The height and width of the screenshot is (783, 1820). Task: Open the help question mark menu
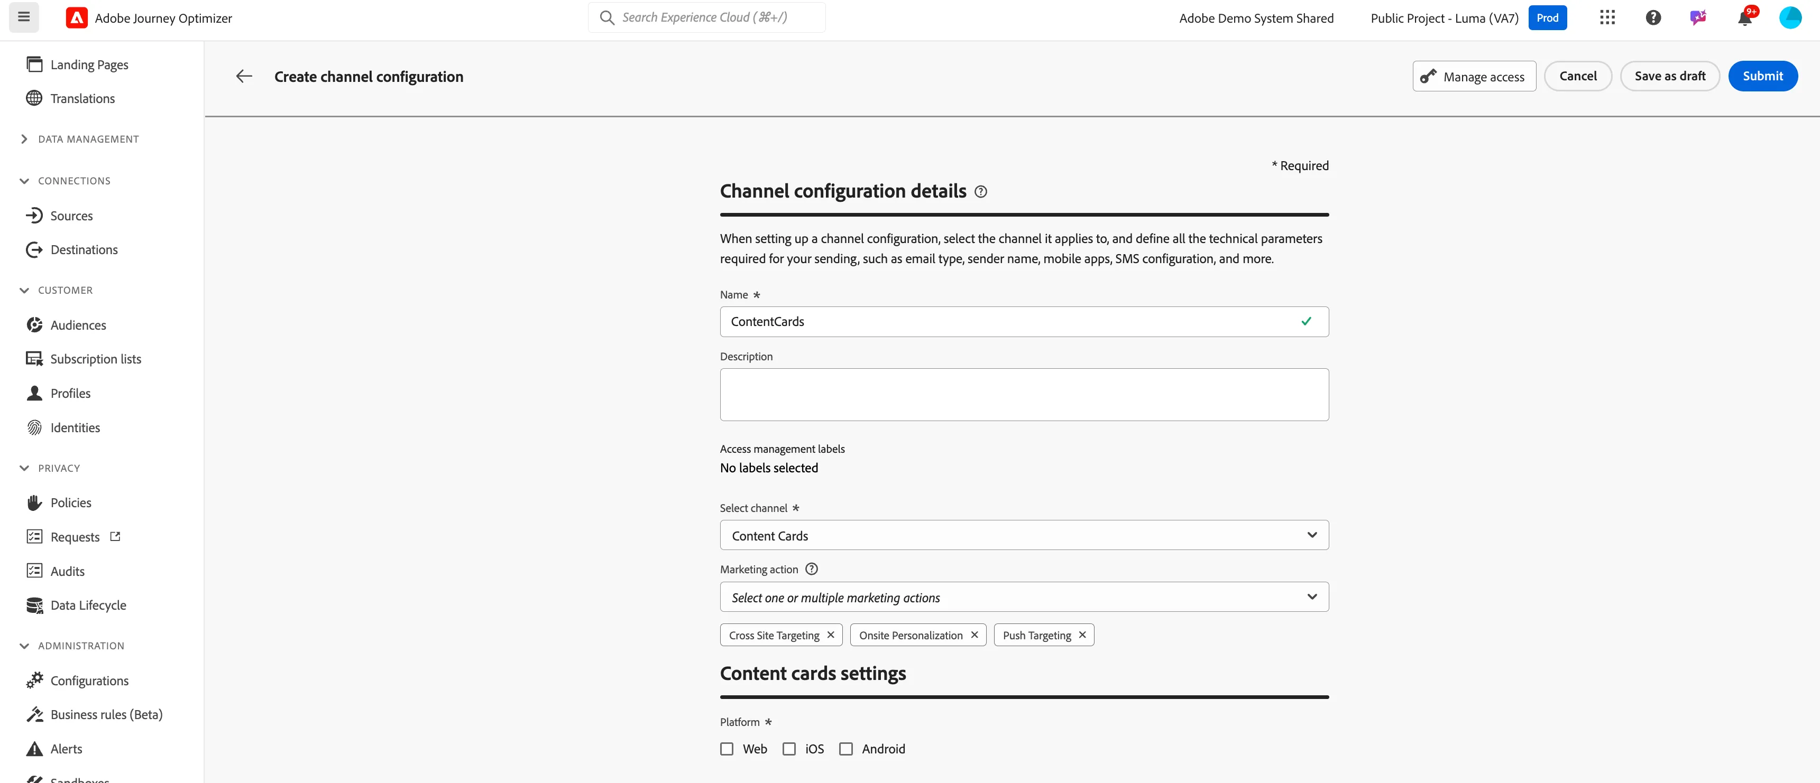(x=1653, y=17)
